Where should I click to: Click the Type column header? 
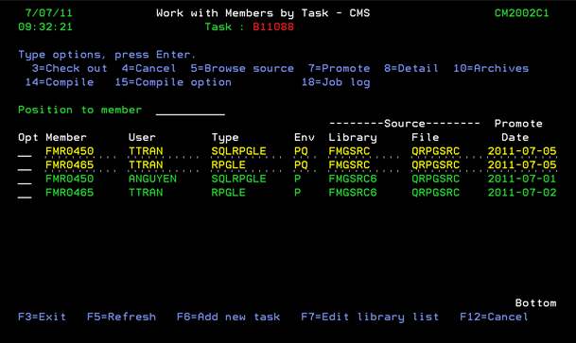coord(225,138)
